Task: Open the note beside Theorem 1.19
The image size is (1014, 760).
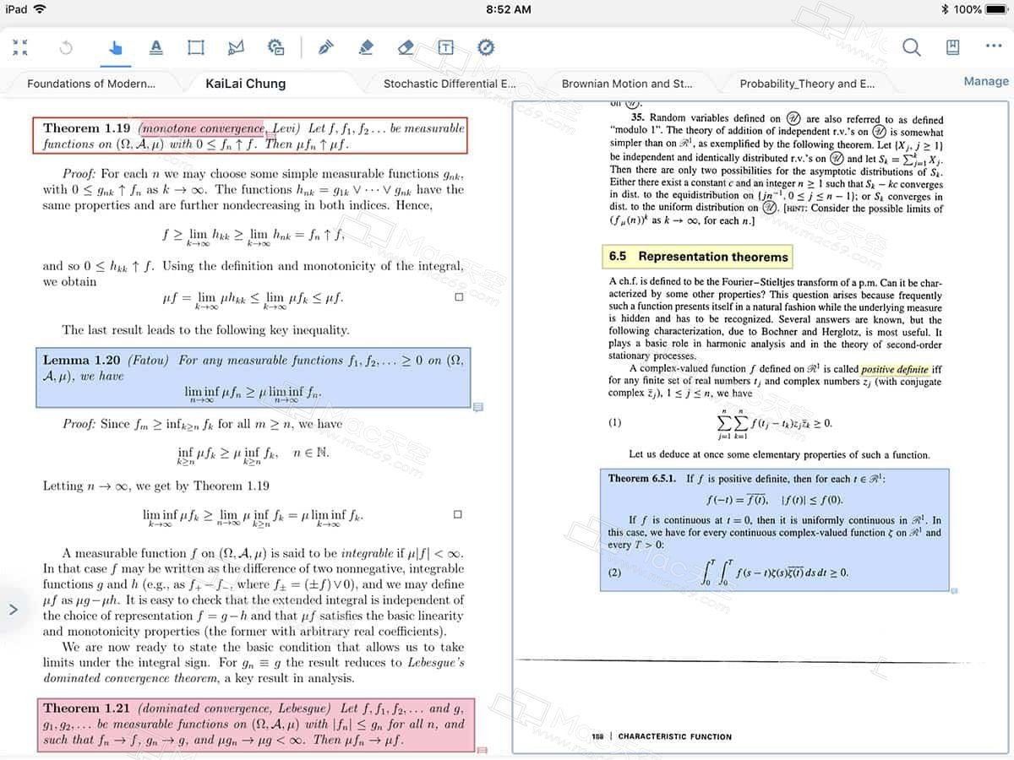Action: click(270, 135)
